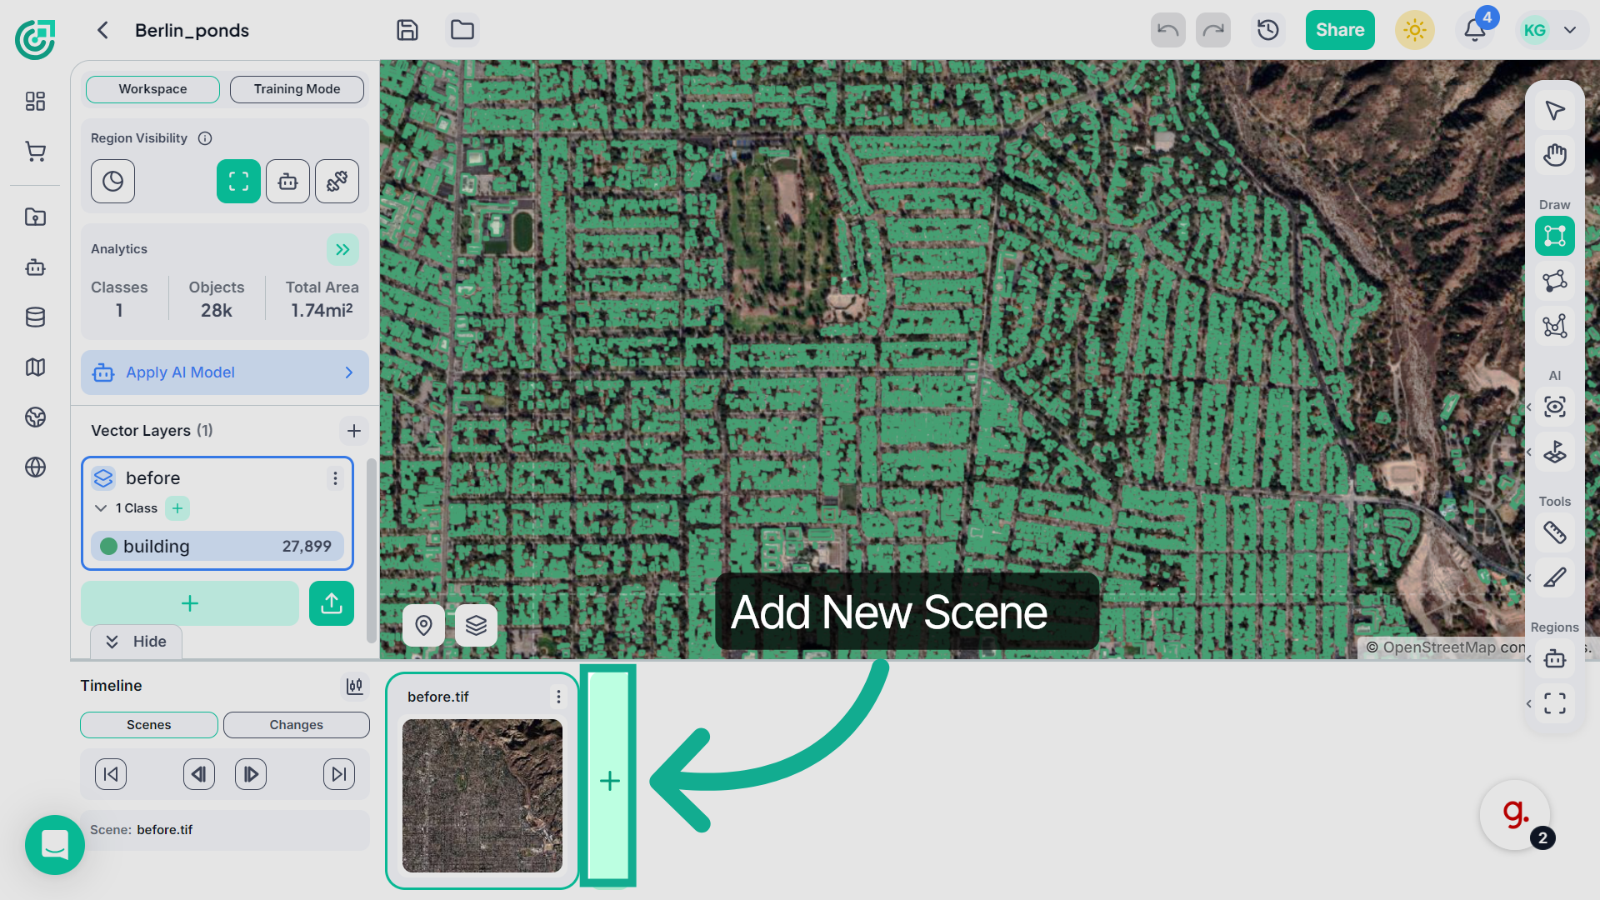Image resolution: width=1600 pixels, height=900 pixels.
Task: Go back using the left arrow
Action: [102, 30]
